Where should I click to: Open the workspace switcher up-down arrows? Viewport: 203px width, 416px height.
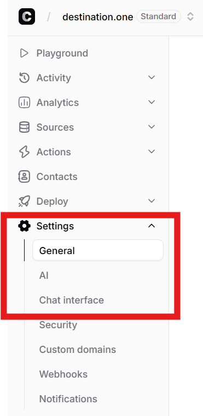click(190, 16)
